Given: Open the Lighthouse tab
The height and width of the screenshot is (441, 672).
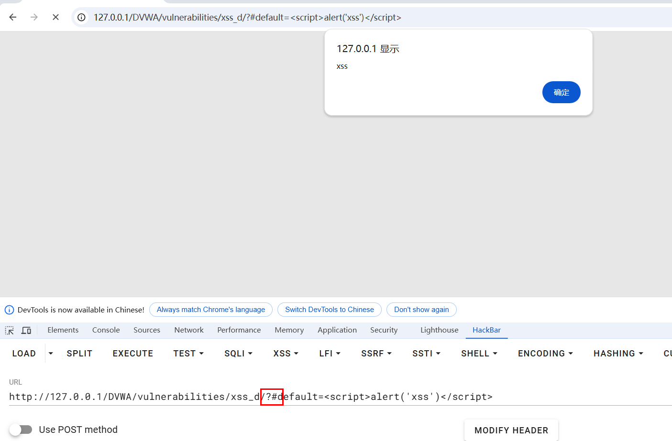Looking at the screenshot, I should pos(440,330).
